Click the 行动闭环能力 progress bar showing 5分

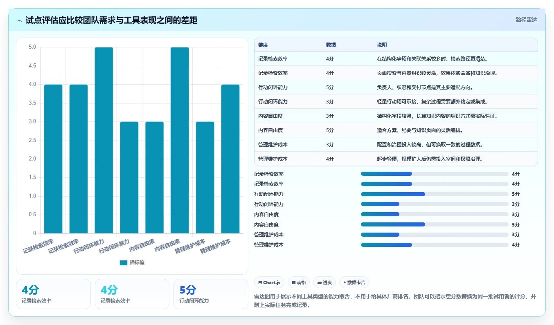435,194
